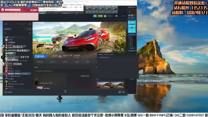Solo the AS 1/2 channel in TotalMix
This screenshot has height=117, width=208.
[x=96, y=12]
